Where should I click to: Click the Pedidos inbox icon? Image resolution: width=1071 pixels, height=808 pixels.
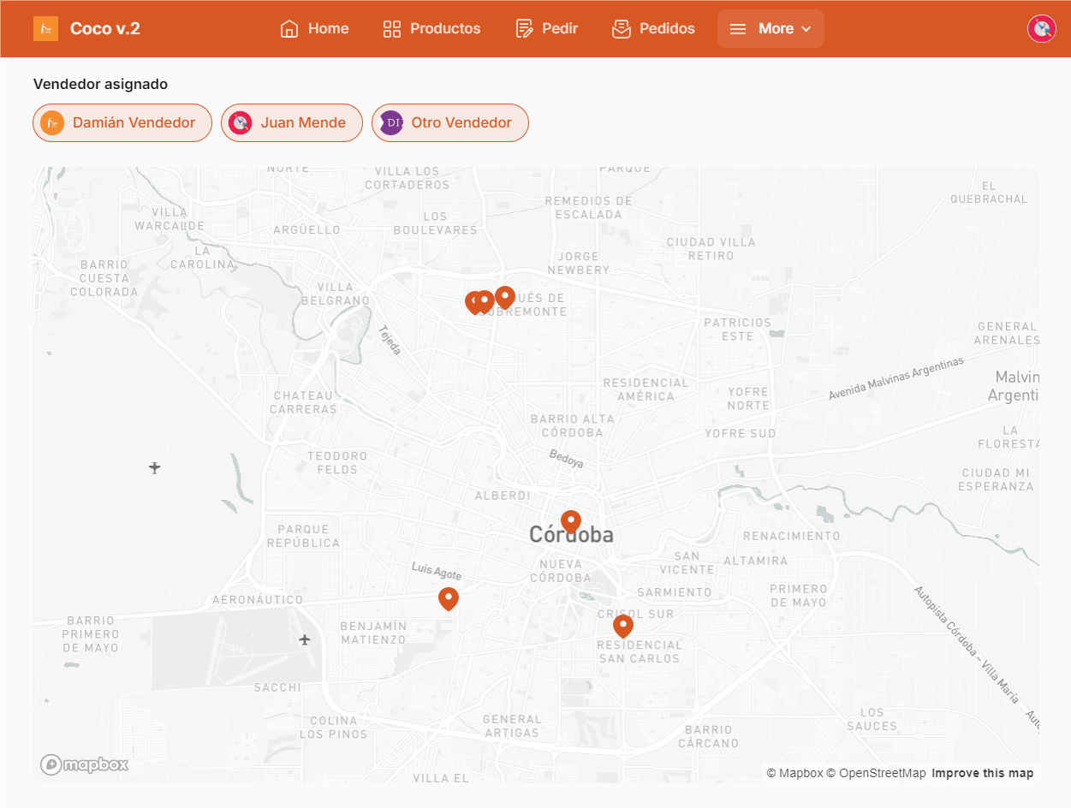click(621, 28)
